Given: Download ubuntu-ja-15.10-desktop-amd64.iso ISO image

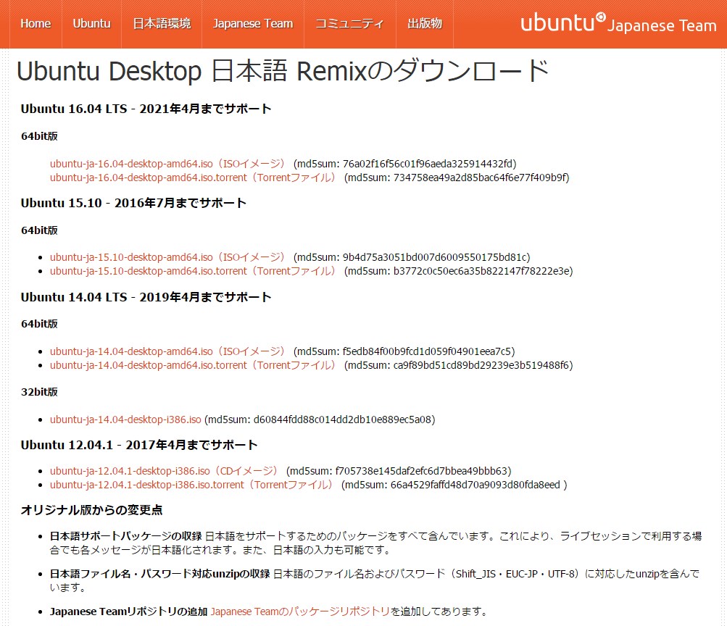Looking at the screenshot, I should tap(167, 257).
